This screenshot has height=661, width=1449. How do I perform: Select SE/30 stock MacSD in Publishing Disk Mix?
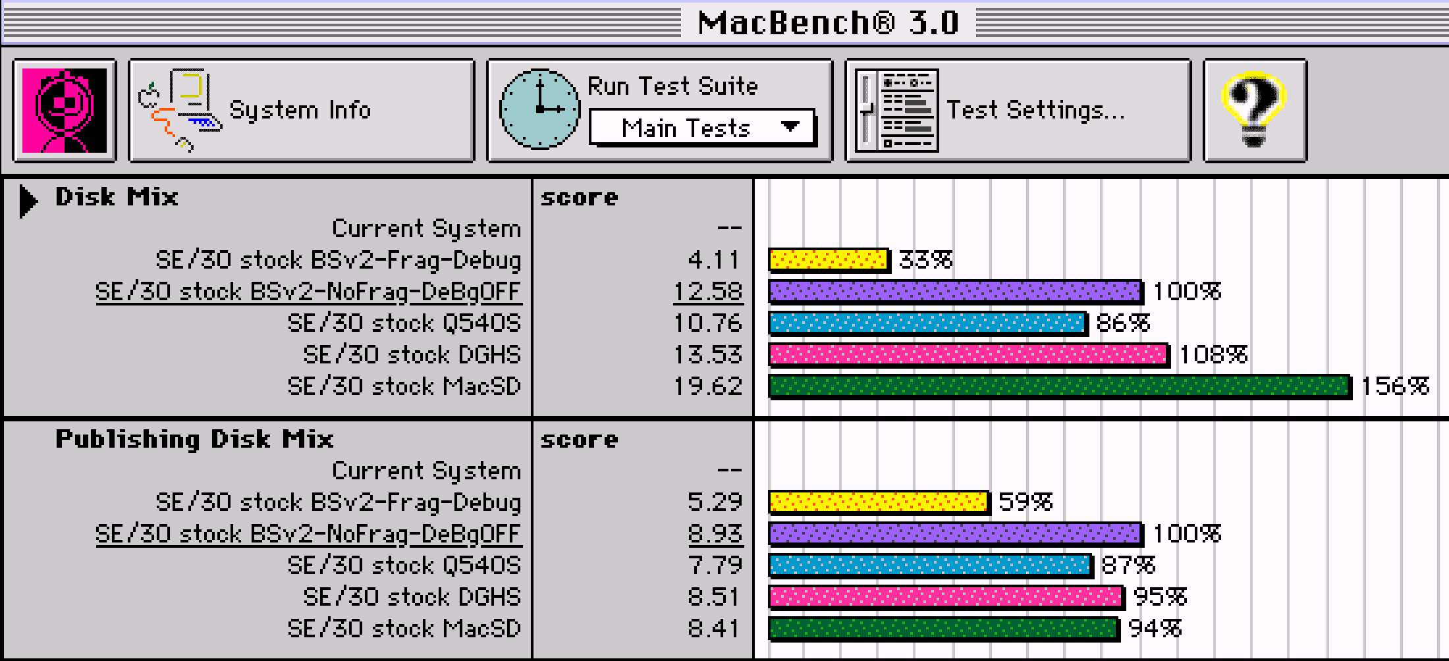point(404,629)
